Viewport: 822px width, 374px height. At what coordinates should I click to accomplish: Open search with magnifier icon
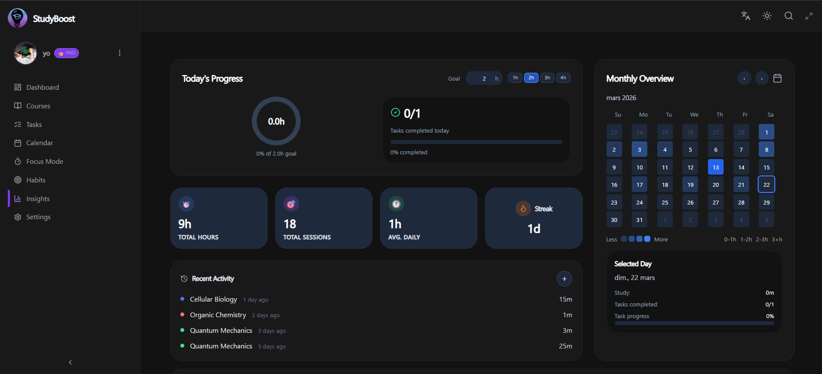789,16
